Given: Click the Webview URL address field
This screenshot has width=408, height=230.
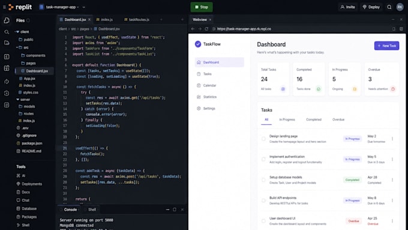Looking at the screenshot, I should click(x=301, y=29).
